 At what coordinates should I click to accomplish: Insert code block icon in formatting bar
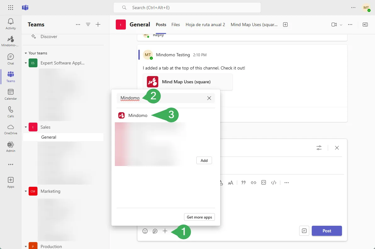264,183
